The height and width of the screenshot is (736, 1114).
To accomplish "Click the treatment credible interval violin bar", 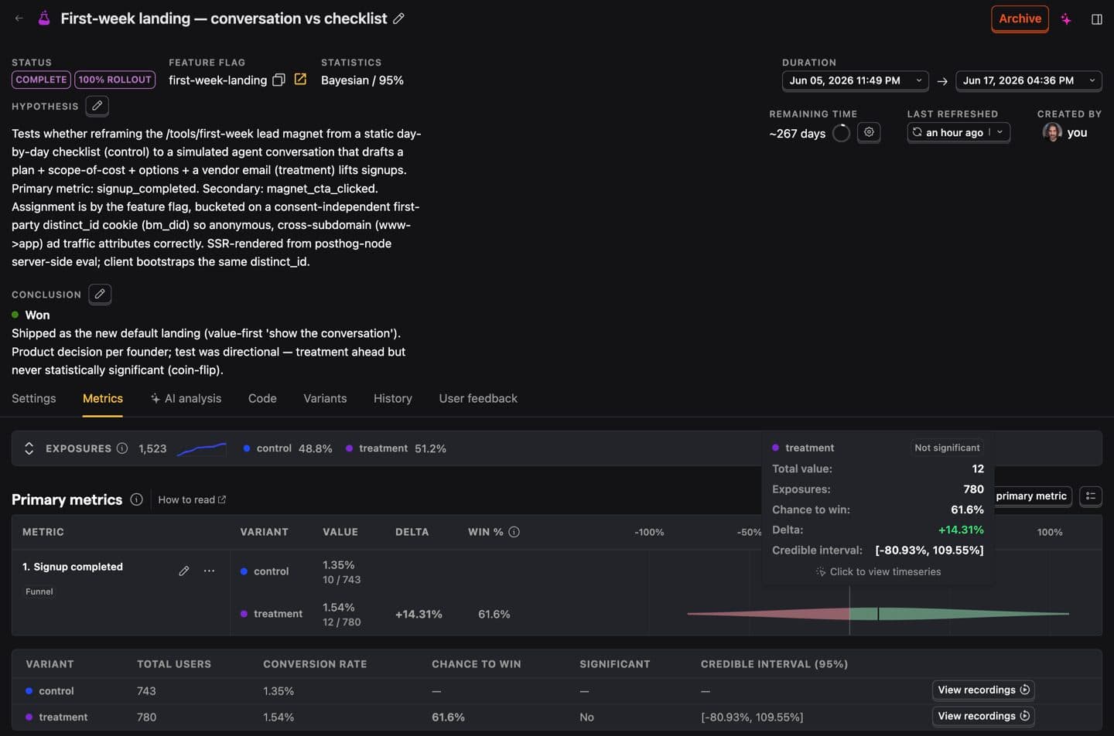I will click(878, 614).
